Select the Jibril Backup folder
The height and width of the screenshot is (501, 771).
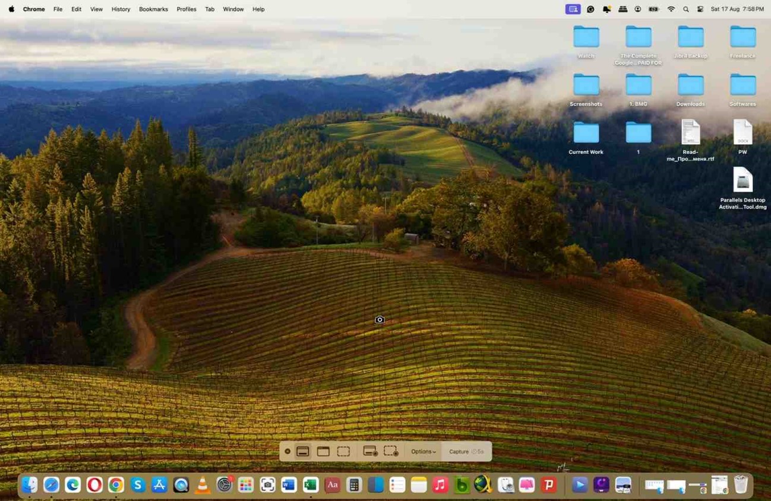[691, 42]
